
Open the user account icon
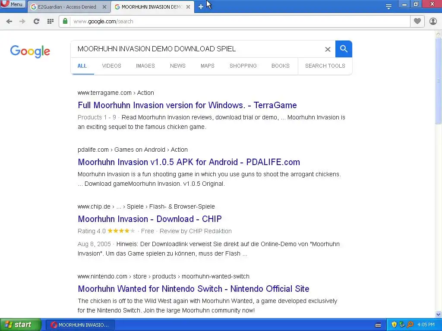(x=433, y=21)
